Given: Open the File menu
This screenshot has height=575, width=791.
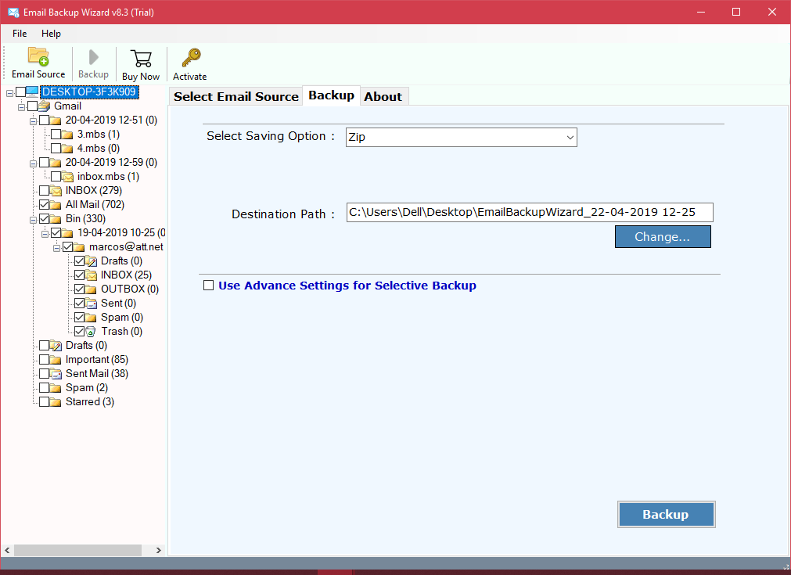Looking at the screenshot, I should click(x=20, y=34).
